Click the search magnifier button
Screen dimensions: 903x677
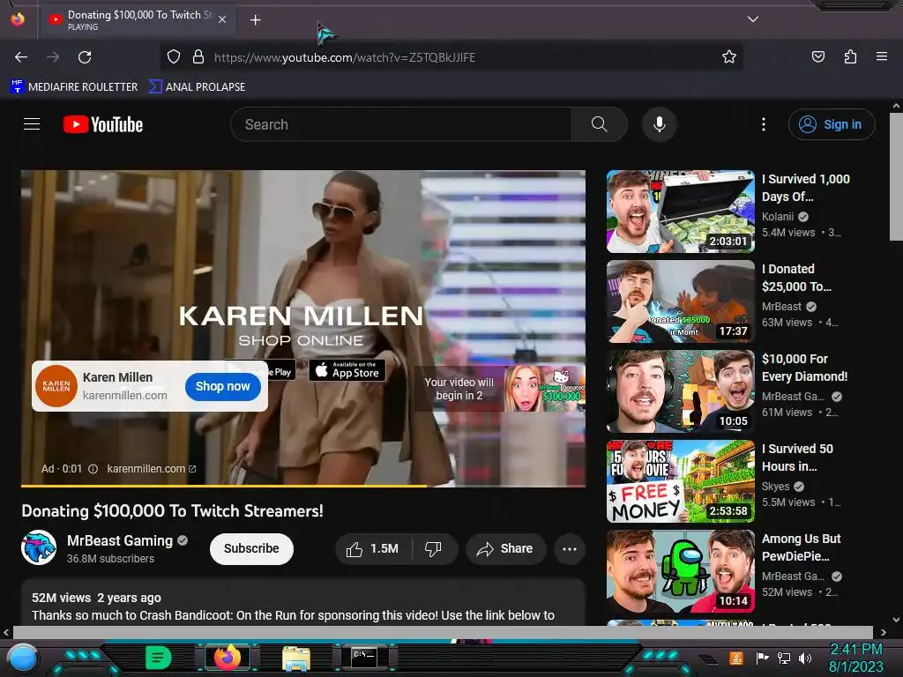point(599,124)
